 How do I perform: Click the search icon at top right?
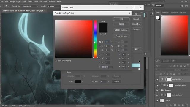coord(182,6)
